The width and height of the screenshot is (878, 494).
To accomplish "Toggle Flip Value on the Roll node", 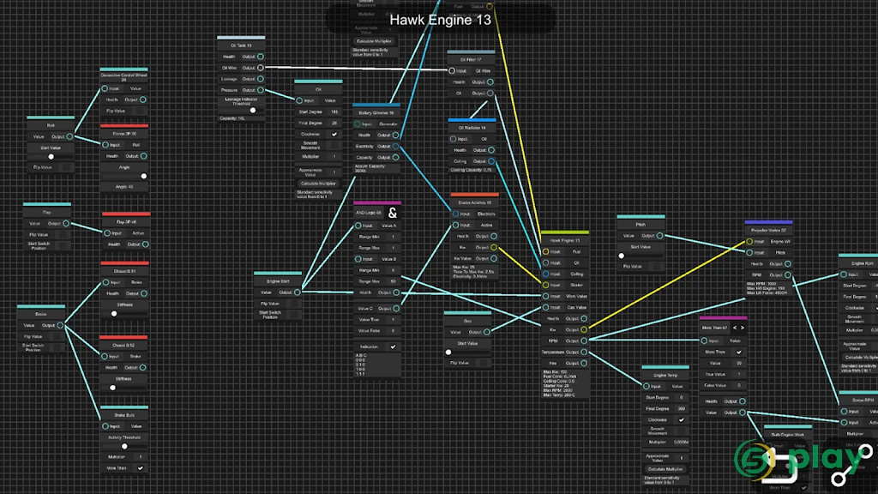I will [65, 167].
